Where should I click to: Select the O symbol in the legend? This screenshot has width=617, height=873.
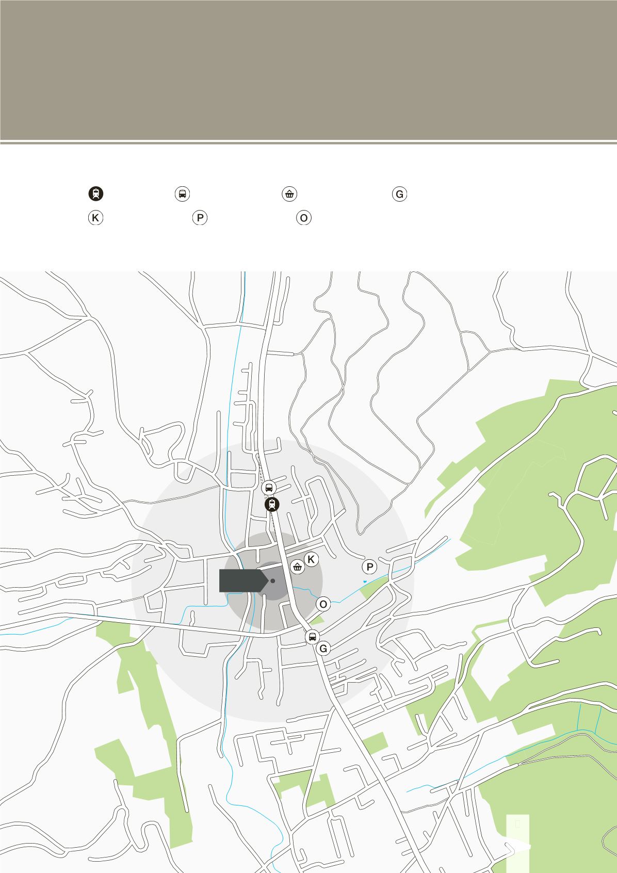[304, 218]
